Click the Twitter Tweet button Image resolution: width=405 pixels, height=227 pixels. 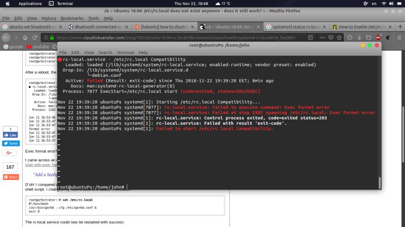[x=11, y=144]
